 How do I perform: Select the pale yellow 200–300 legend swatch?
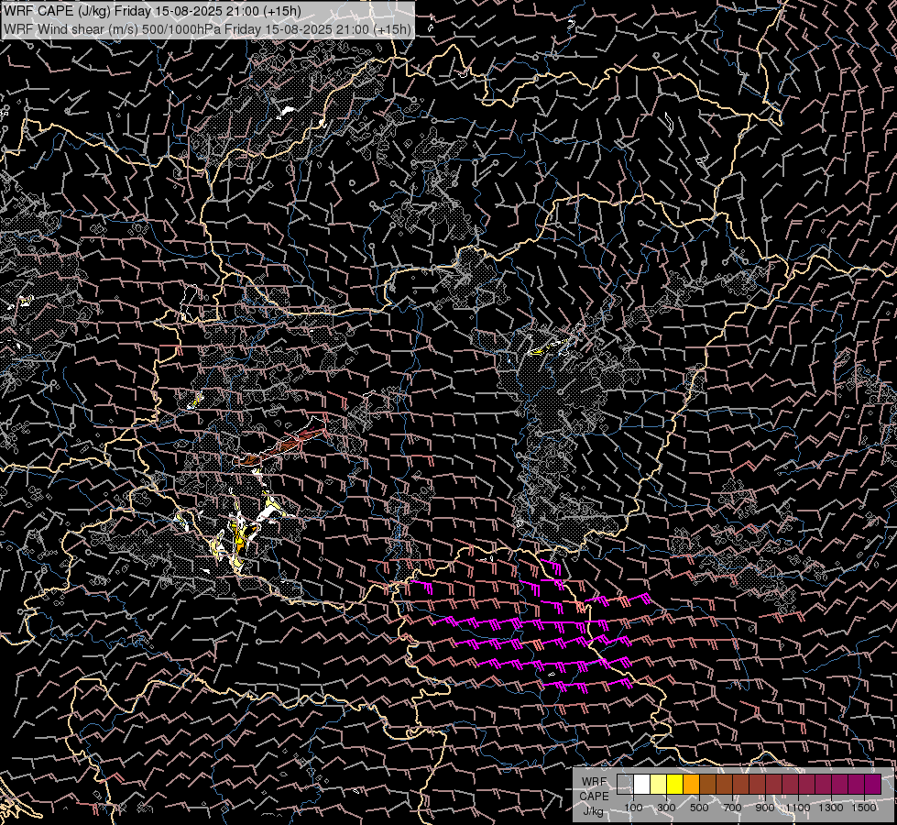[x=659, y=785]
